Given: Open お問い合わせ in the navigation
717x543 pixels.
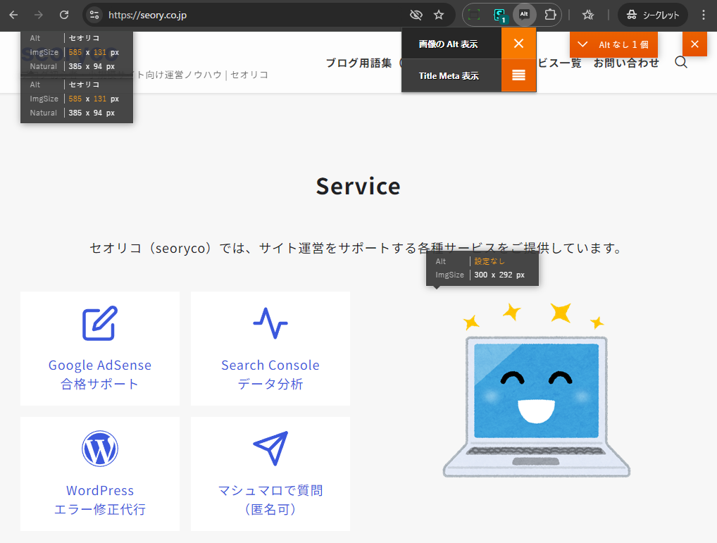Looking at the screenshot, I should click(x=626, y=63).
